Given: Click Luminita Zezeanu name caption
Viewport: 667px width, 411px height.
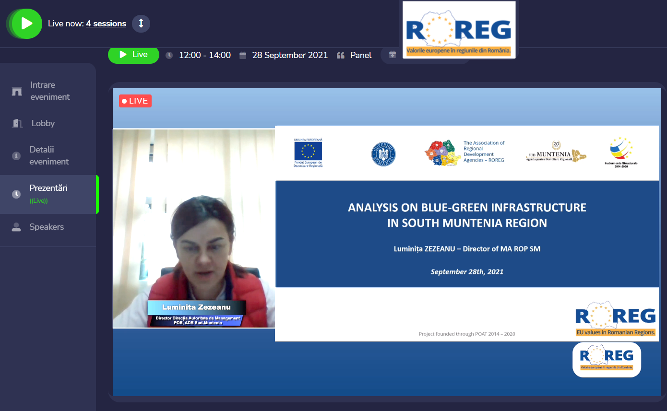Looking at the screenshot, I should pyautogui.click(x=196, y=307).
